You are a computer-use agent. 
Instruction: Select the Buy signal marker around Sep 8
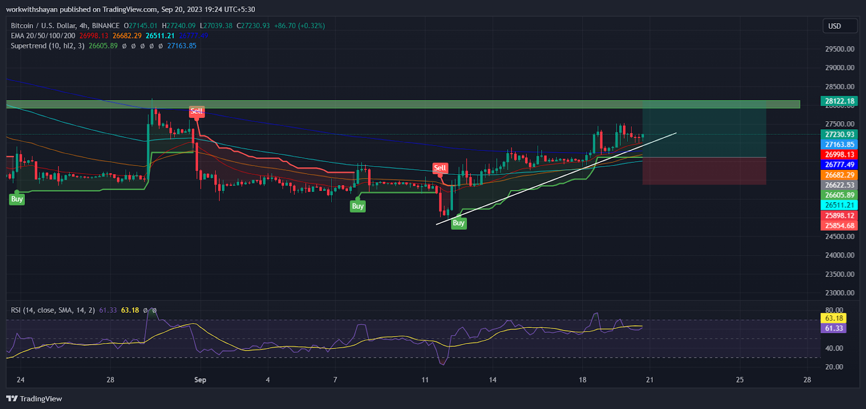[x=357, y=206]
